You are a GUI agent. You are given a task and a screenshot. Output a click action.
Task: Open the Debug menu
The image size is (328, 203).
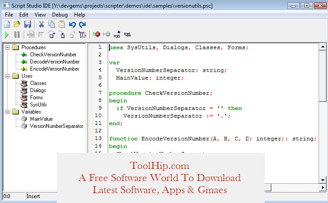click(60, 15)
